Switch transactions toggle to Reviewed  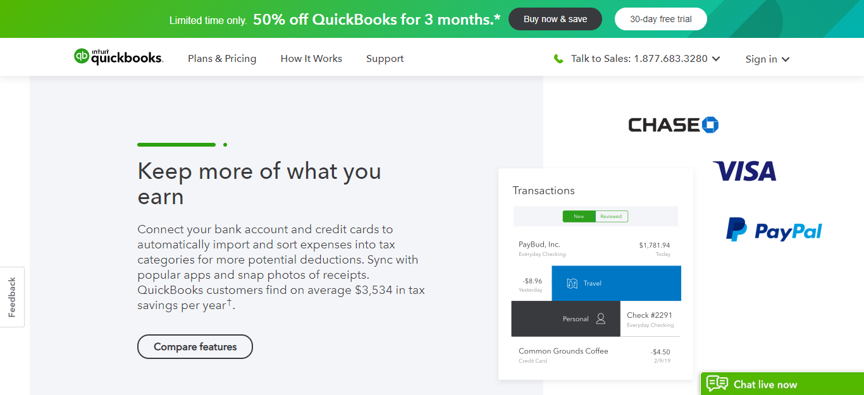coord(611,216)
